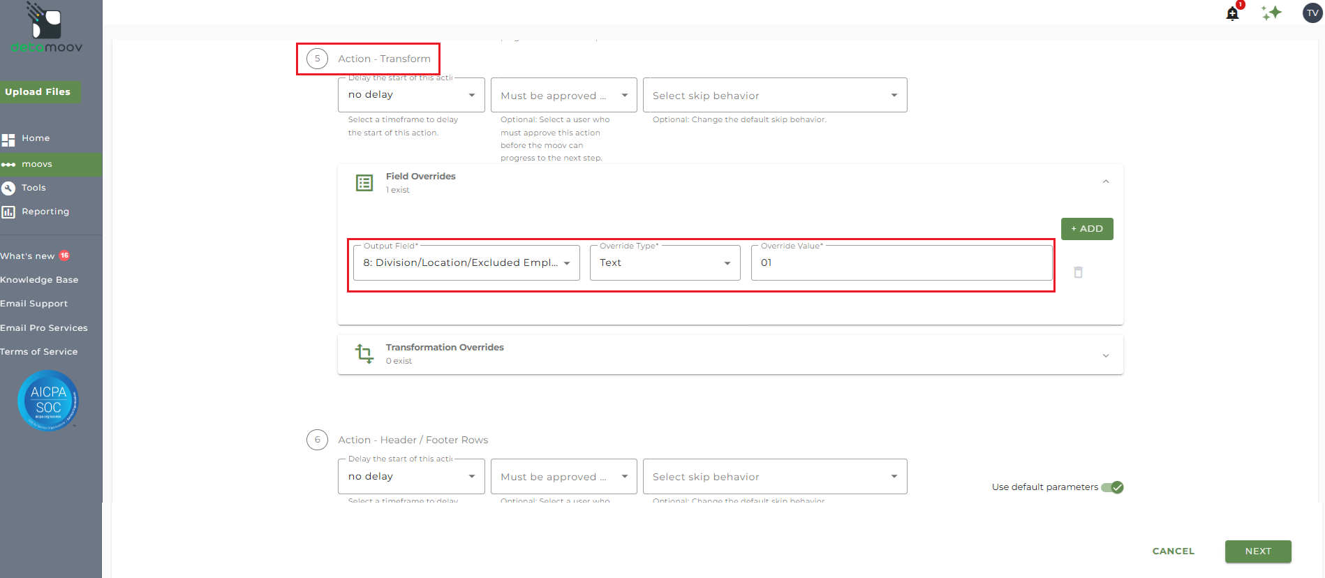This screenshot has width=1325, height=578.
Task: Delete the field override with trash icon
Action: (x=1078, y=272)
